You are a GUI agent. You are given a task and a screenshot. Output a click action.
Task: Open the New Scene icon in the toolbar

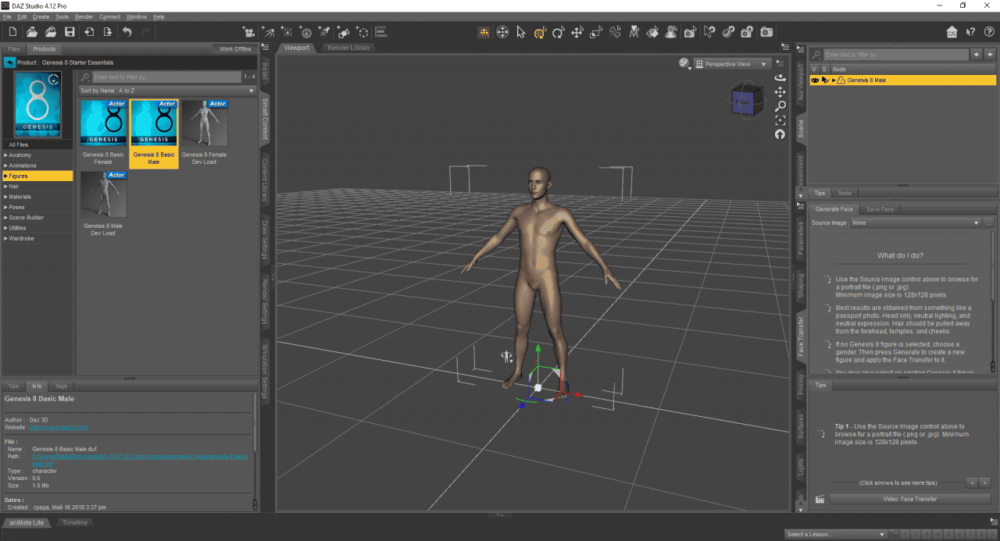pyautogui.click(x=12, y=31)
